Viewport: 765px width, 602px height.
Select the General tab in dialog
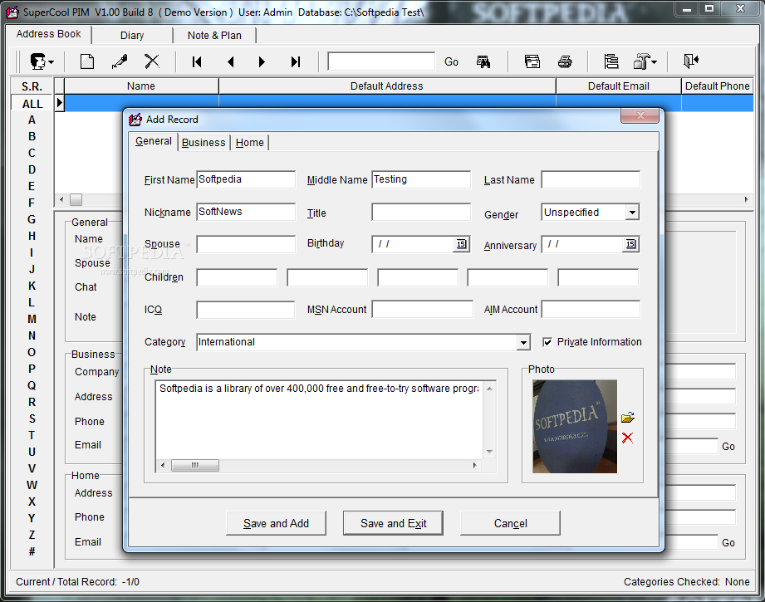pos(153,141)
